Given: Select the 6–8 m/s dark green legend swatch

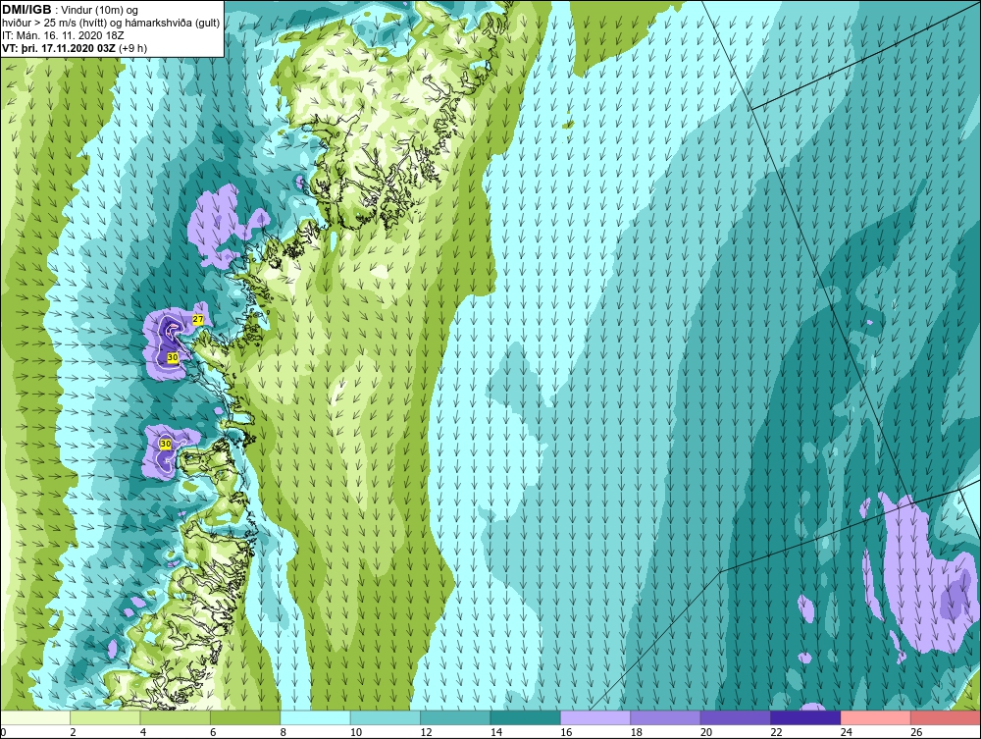Looking at the screenshot, I should pos(245,717).
